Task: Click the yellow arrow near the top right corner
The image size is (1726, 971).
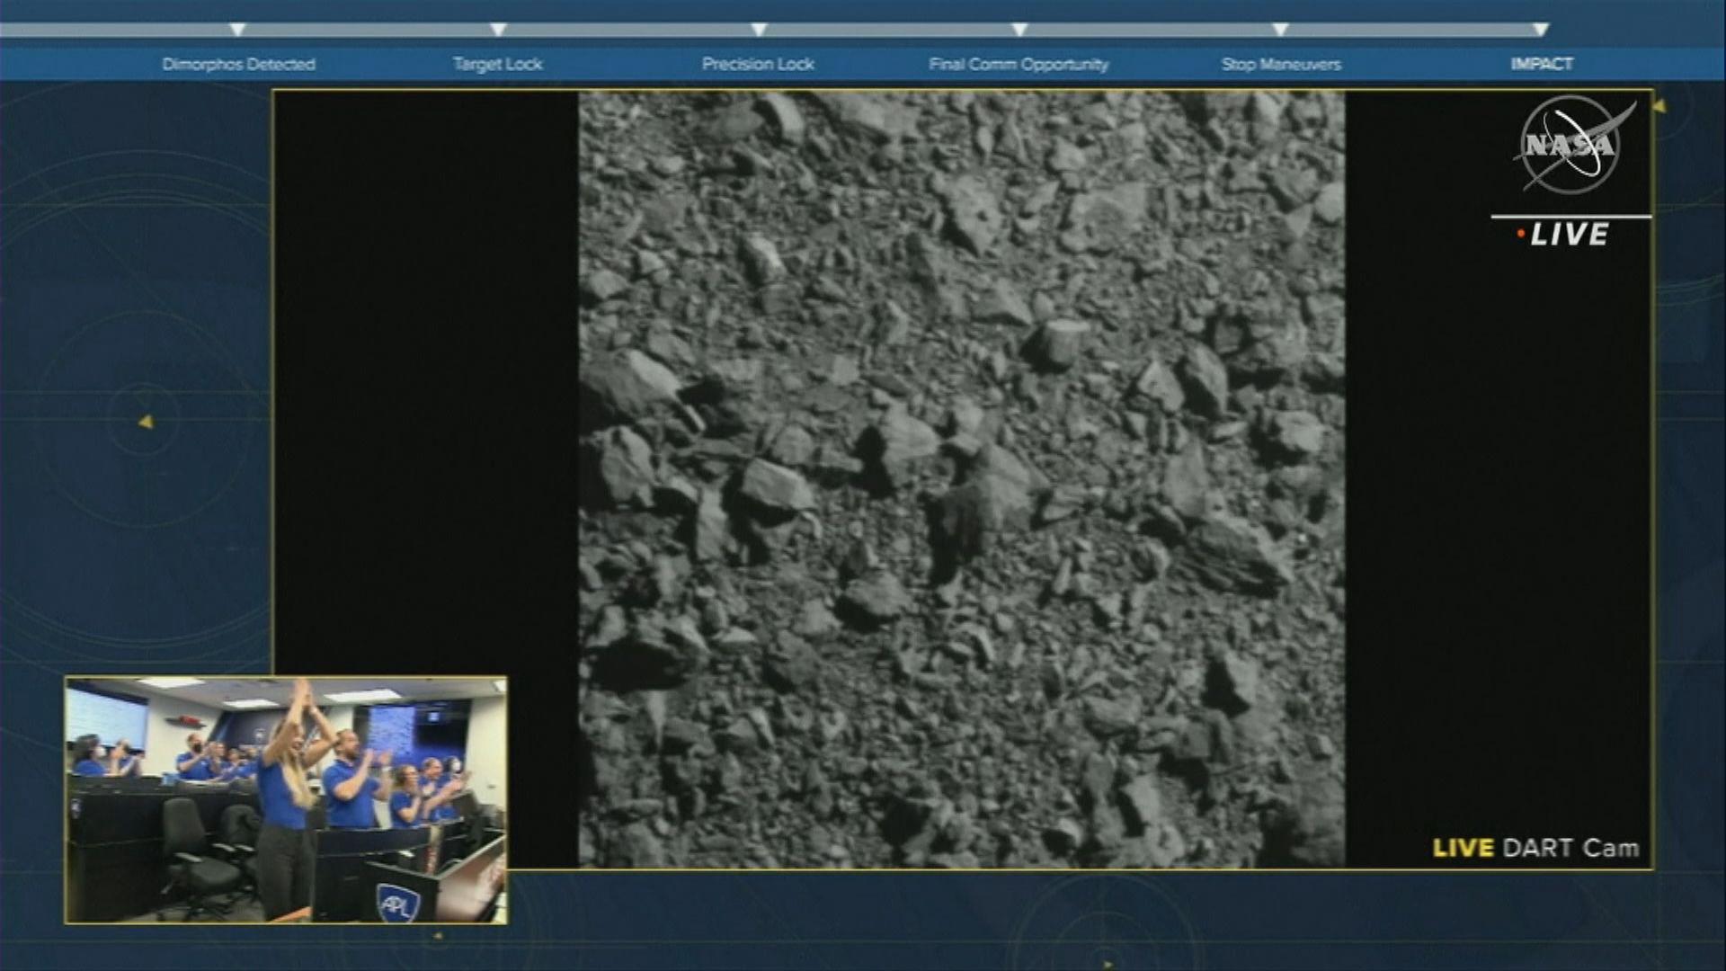Action: point(1659,107)
